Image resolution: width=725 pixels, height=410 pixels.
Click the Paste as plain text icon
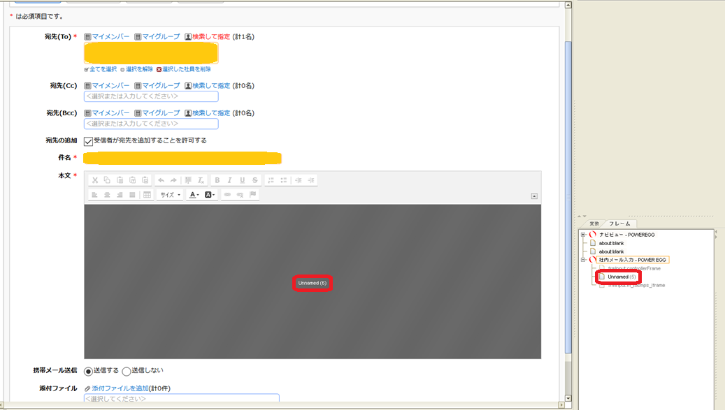[x=132, y=180]
